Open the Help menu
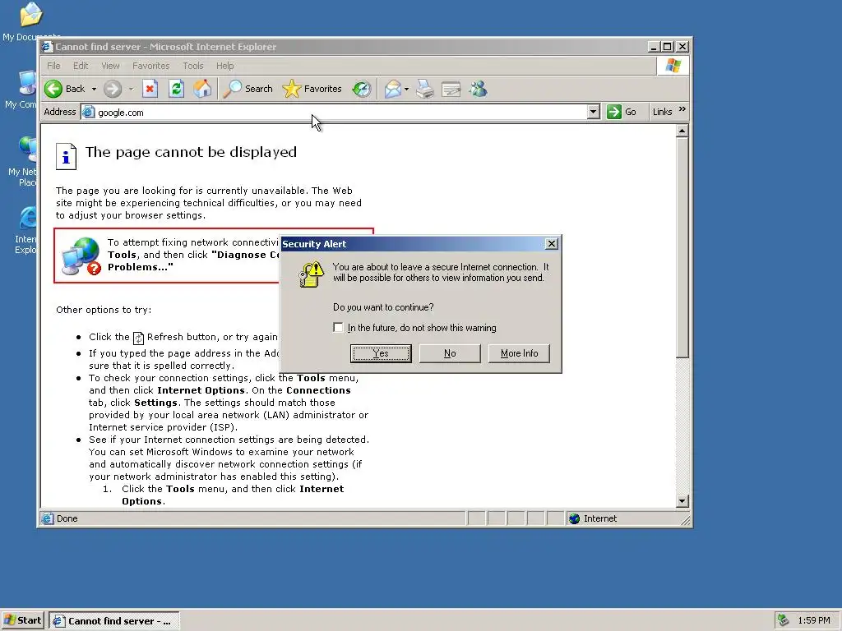842x631 pixels. coord(225,66)
